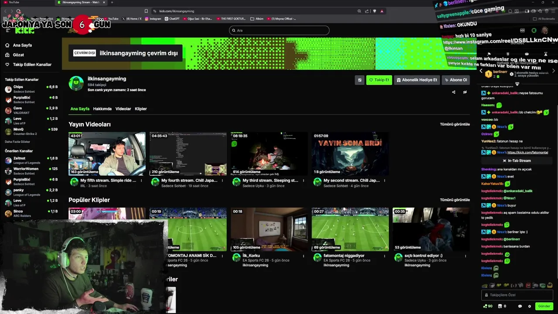
Task: Click the Brave shield icon
Action: 374,11
